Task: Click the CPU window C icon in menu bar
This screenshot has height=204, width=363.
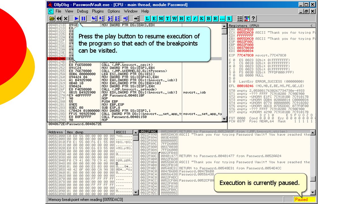Action: pyautogui.click(x=50, y=11)
